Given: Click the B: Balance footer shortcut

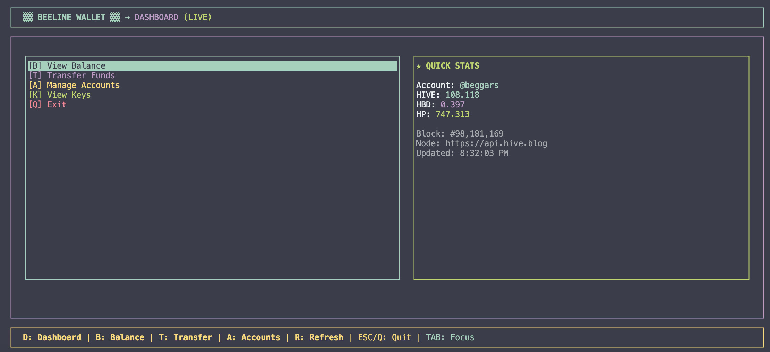Looking at the screenshot, I should 120,337.
